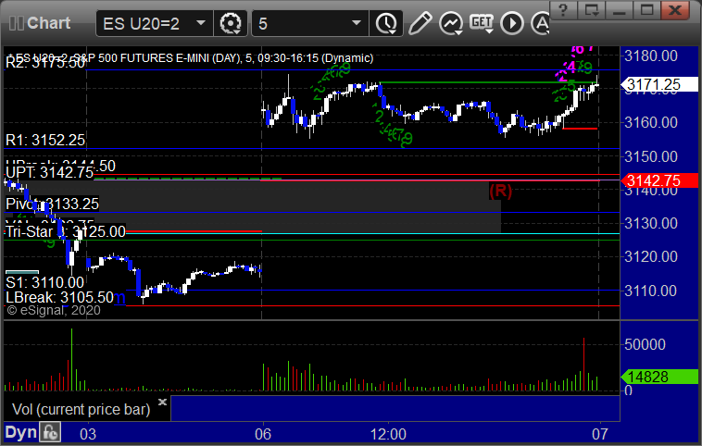The height and width of the screenshot is (446, 702).
Task: Click the 3120.00 price axis label
Action: tap(651, 256)
